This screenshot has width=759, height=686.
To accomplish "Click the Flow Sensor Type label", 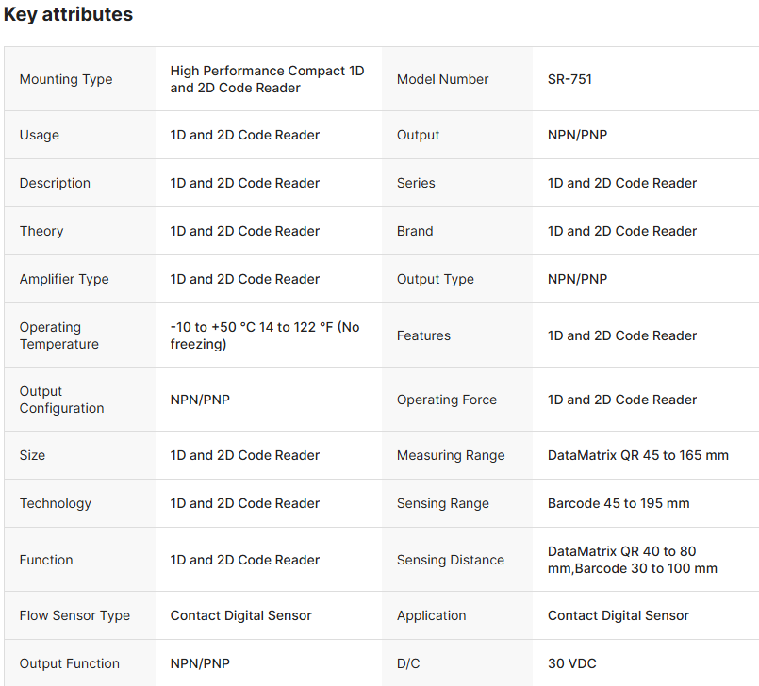I will pyautogui.click(x=74, y=615).
